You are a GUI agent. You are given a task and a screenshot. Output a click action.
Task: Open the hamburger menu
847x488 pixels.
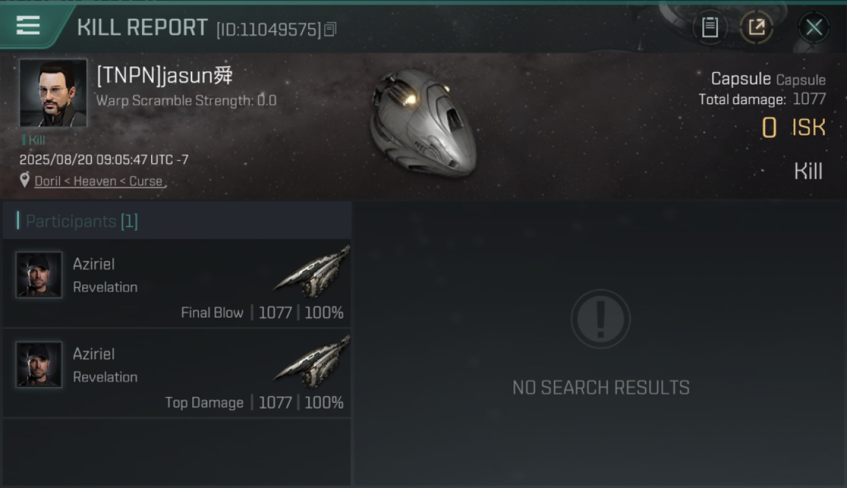pyautogui.click(x=28, y=25)
